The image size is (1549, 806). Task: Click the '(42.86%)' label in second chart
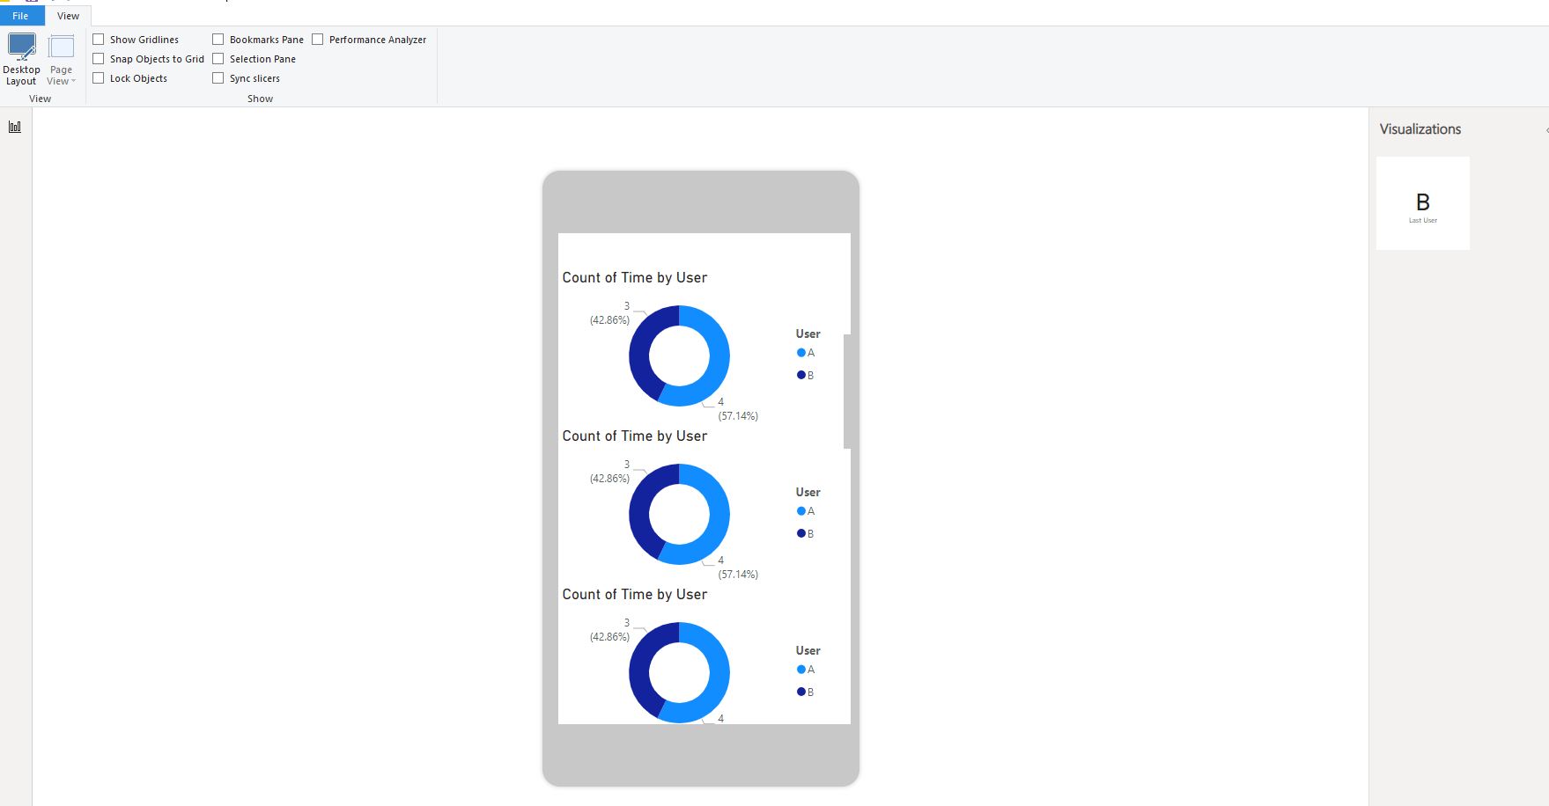609,479
